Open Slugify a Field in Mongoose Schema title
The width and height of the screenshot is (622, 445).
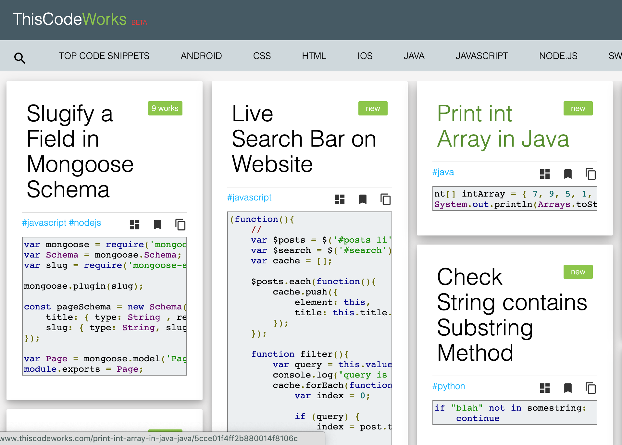(80, 151)
